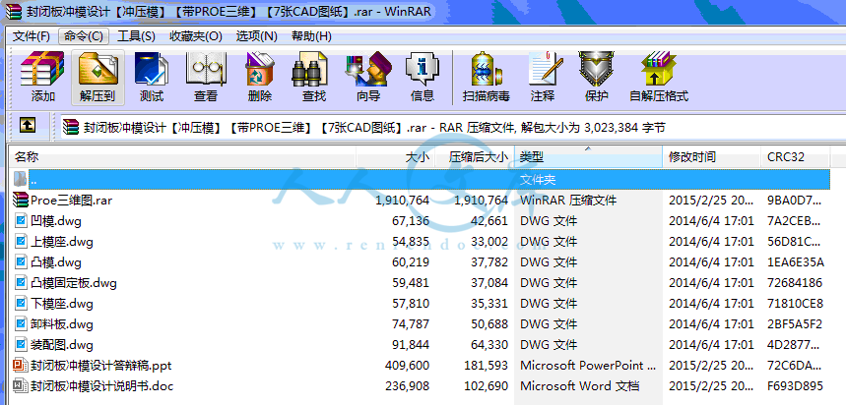Click the 查找 (Find) binoculars icon

(309, 69)
